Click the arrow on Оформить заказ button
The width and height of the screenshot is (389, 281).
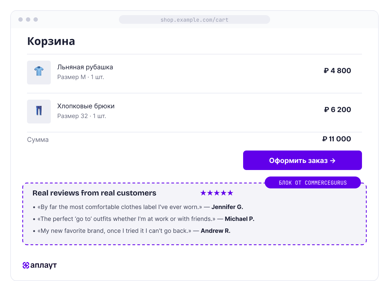[333, 161]
